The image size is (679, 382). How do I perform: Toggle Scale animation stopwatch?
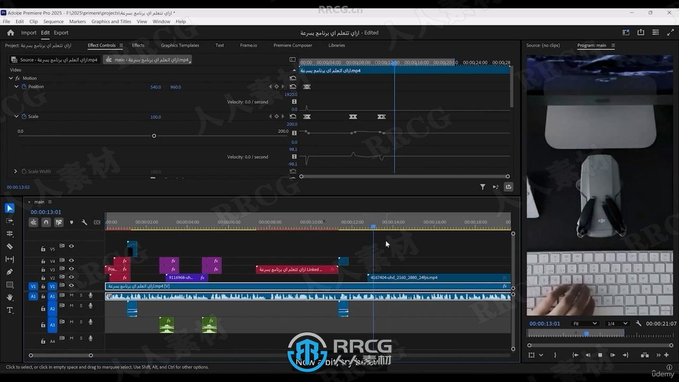pos(24,116)
